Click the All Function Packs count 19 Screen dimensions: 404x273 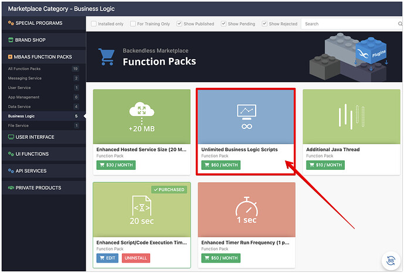75,69
